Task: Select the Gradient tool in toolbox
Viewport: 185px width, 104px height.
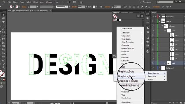Action: 3,46
